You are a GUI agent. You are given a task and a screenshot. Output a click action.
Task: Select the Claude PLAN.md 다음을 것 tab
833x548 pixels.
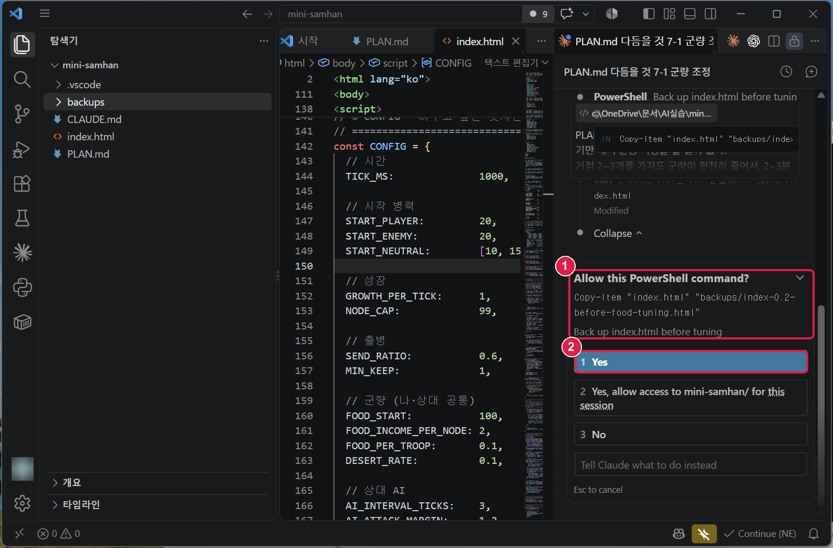point(636,41)
